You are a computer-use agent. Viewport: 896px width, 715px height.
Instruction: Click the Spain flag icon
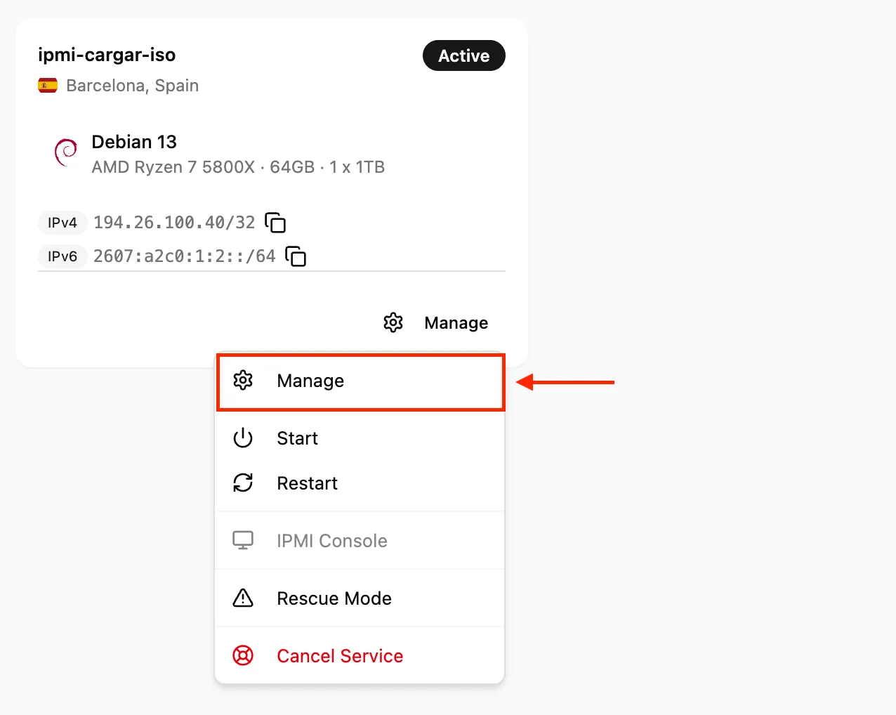click(x=48, y=86)
